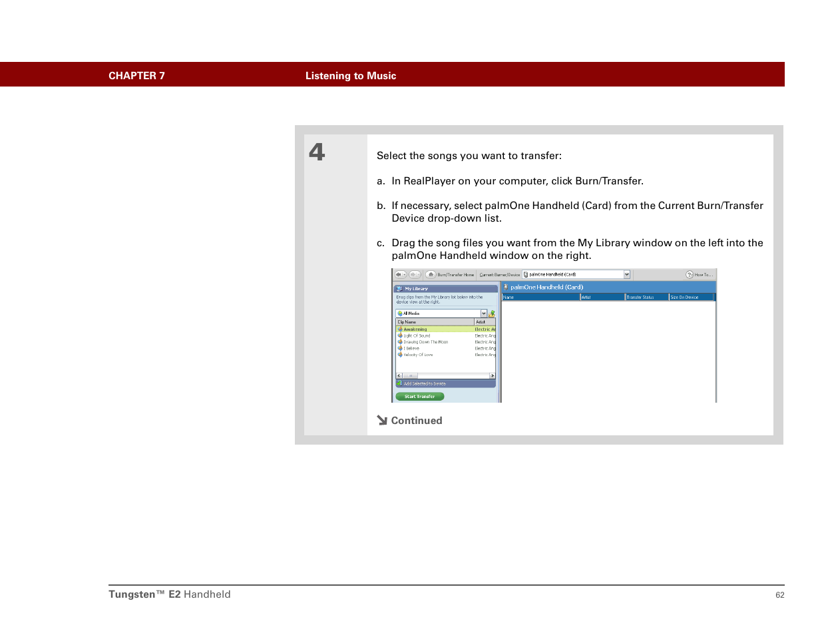Sort library by the Artist column header
The width and height of the screenshot is (822, 635).
[x=485, y=322]
